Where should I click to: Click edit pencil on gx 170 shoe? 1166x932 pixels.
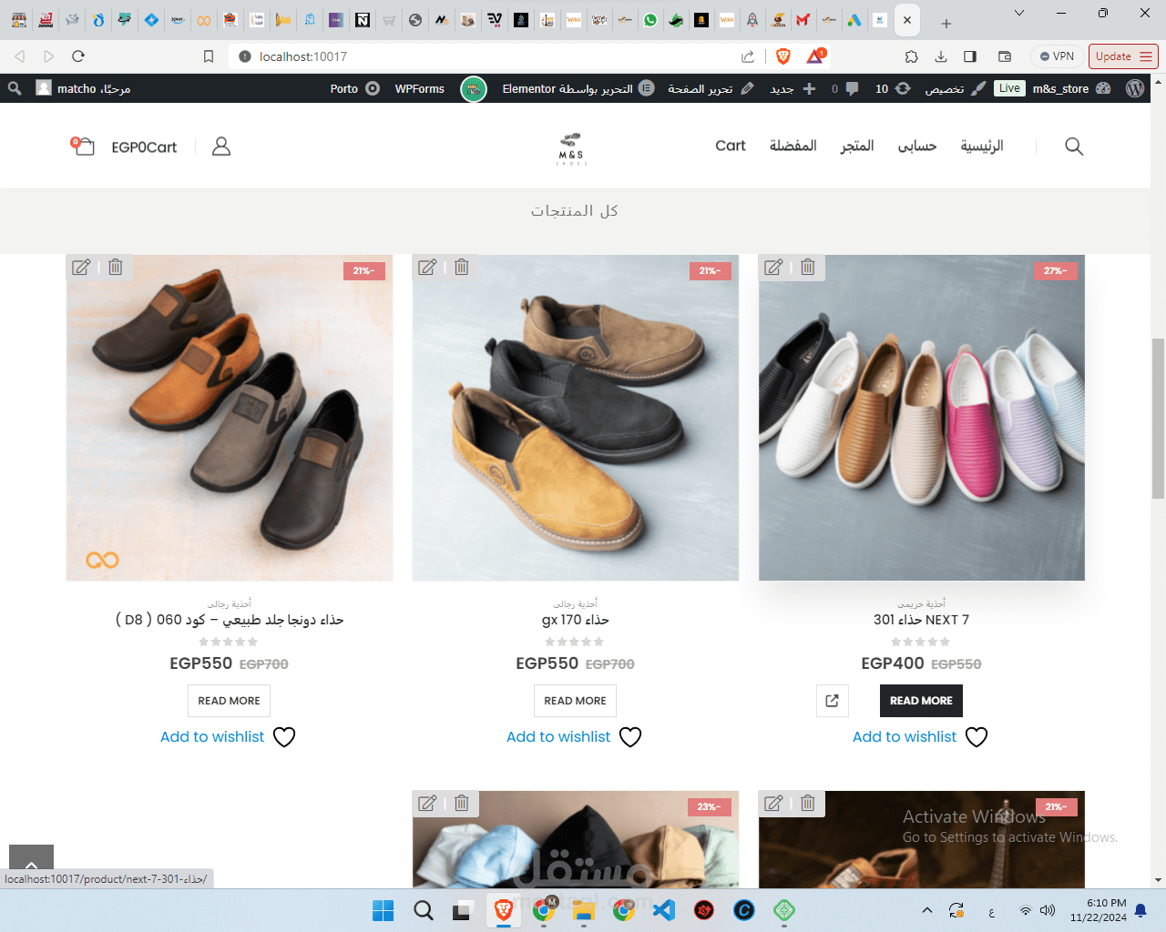coord(427,267)
